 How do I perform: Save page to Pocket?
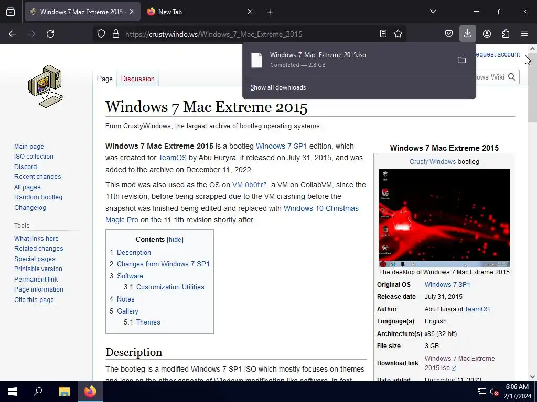(449, 33)
